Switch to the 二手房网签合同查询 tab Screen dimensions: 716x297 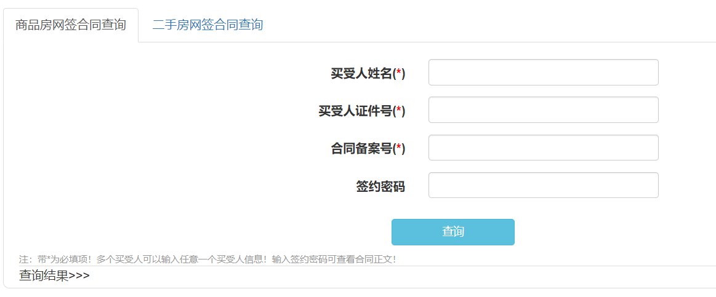(x=207, y=25)
